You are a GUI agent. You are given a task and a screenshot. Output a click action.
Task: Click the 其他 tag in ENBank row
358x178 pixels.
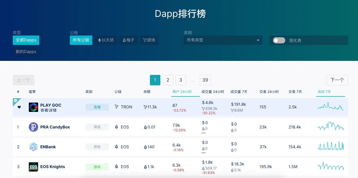pyautogui.click(x=97, y=147)
